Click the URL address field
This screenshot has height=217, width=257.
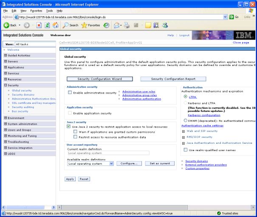121,17
